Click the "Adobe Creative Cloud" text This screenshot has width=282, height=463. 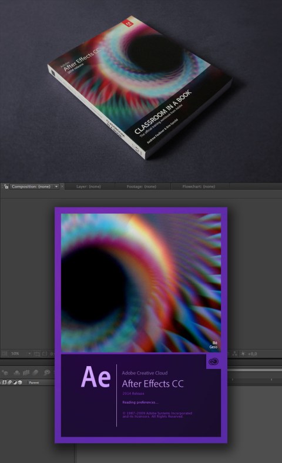[145, 373]
